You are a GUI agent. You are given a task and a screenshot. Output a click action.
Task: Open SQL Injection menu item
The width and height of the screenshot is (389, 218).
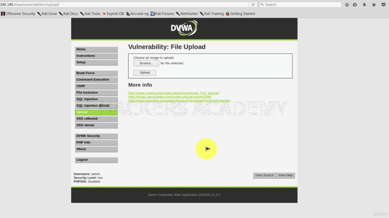click(96, 99)
